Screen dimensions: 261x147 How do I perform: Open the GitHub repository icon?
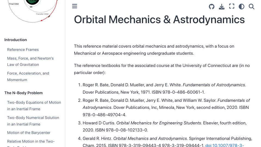(x=212, y=7)
